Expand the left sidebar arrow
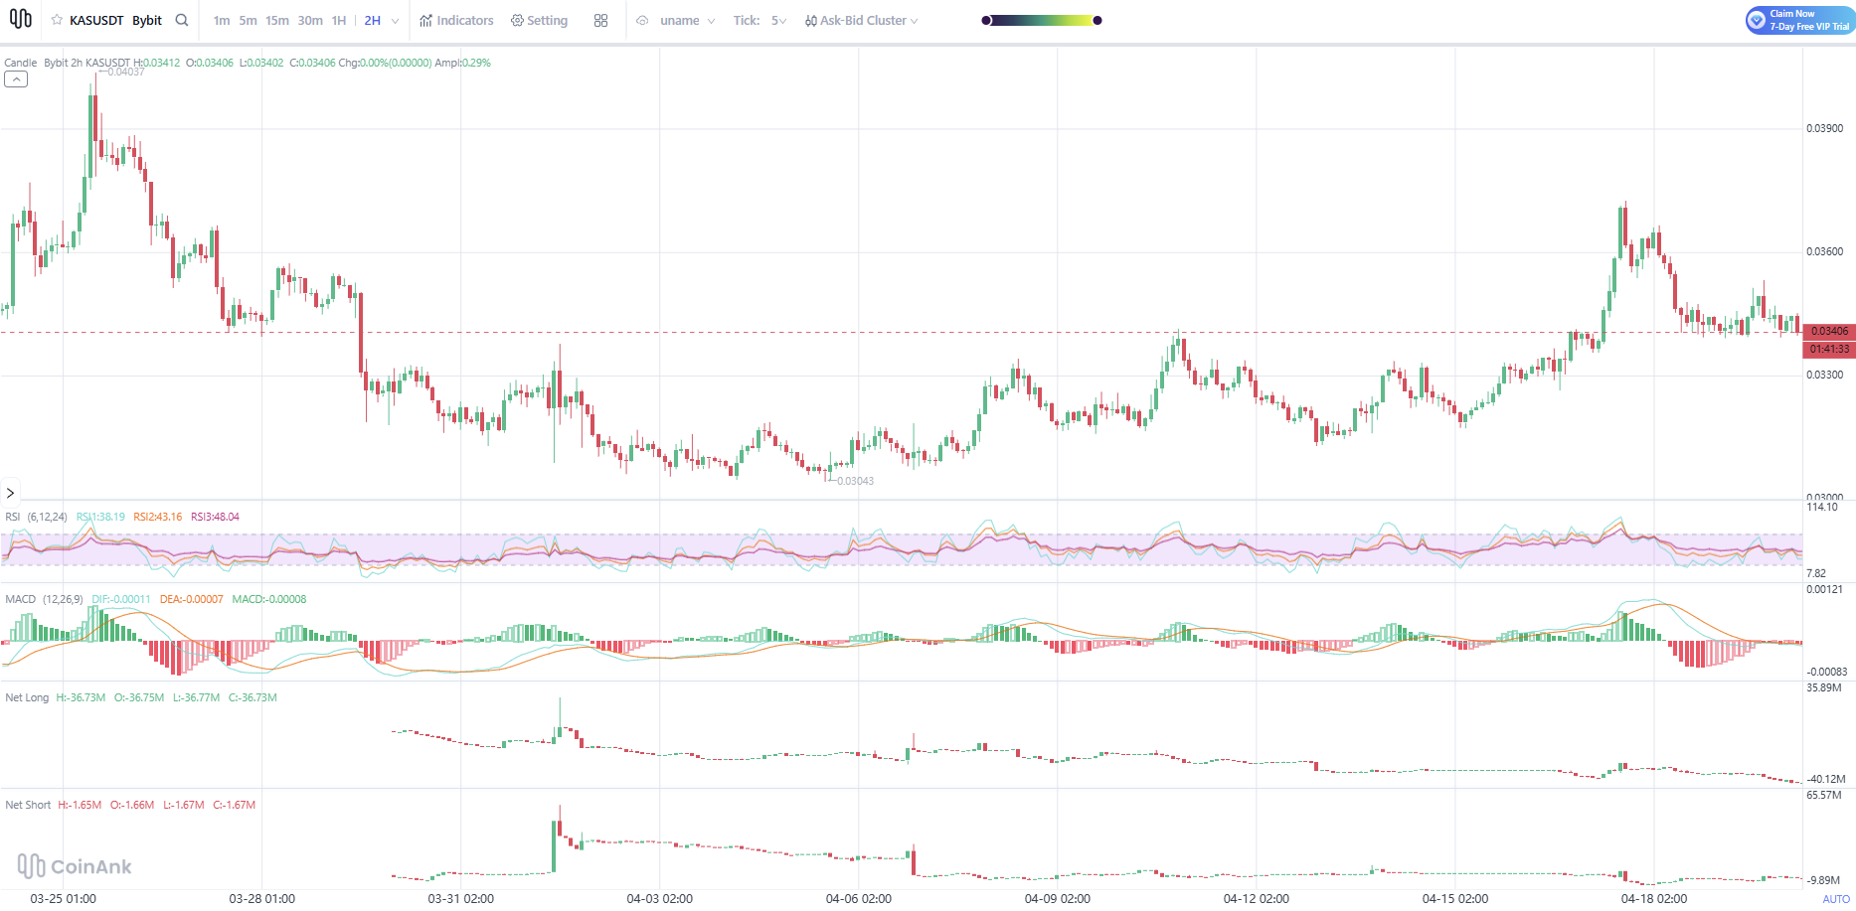 pos(10,493)
